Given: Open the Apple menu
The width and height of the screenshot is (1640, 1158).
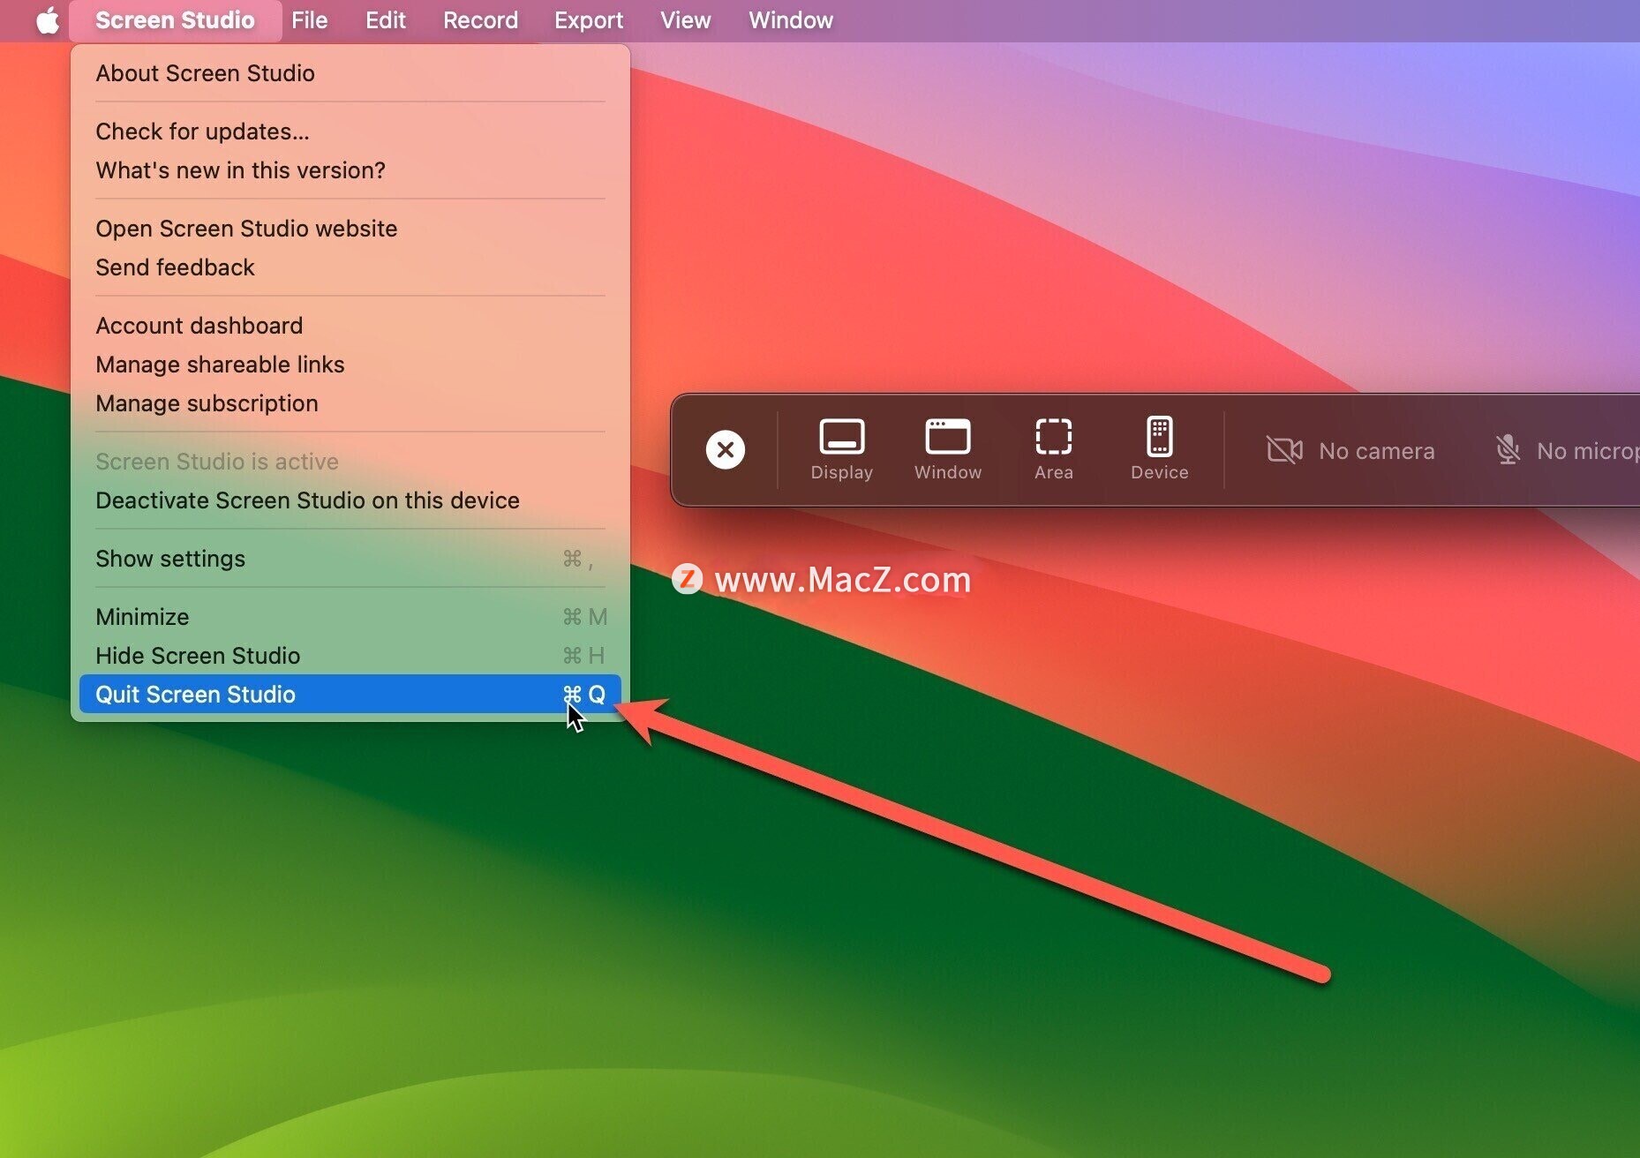Looking at the screenshot, I should tap(48, 19).
